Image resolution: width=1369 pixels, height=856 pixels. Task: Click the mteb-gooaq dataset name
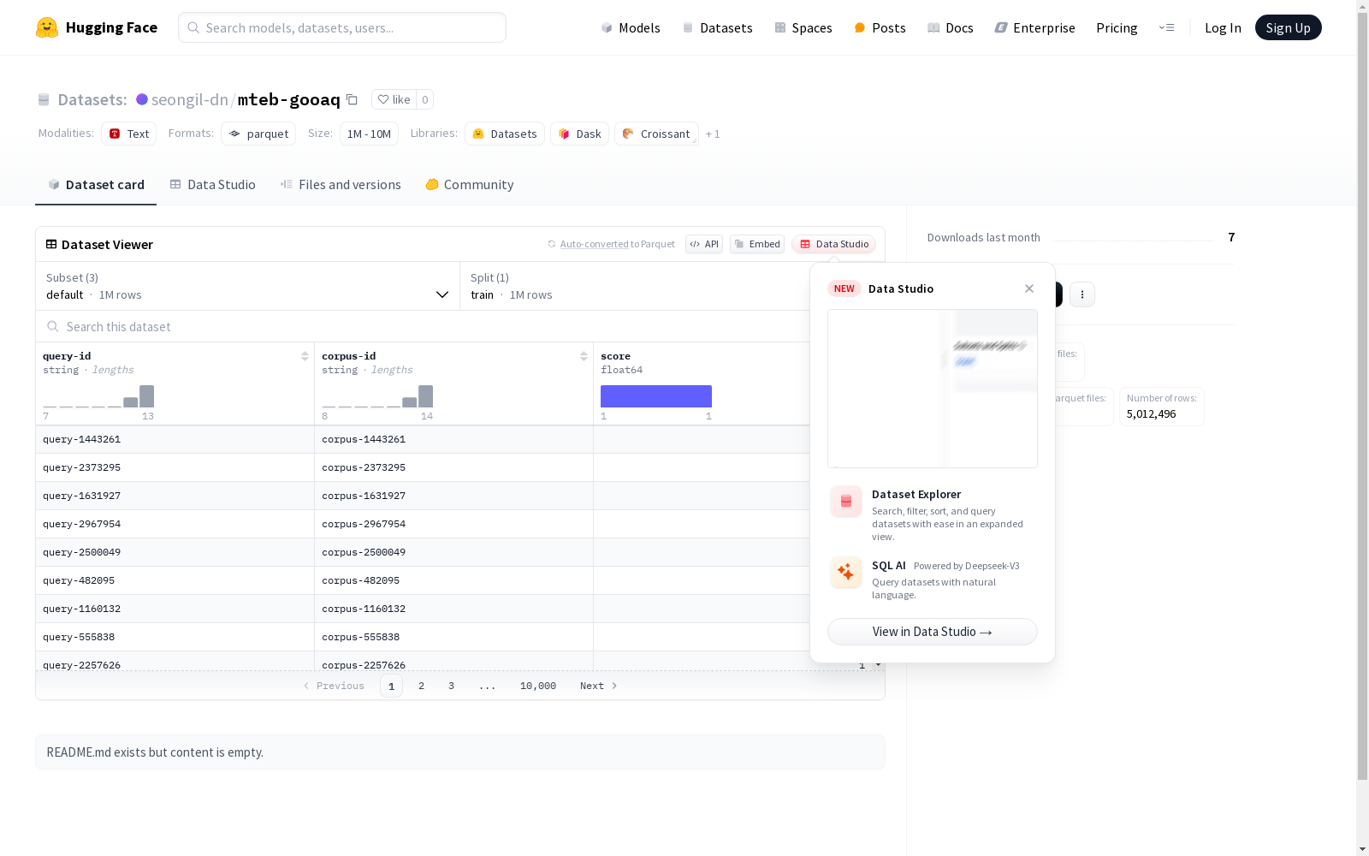[289, 99]
